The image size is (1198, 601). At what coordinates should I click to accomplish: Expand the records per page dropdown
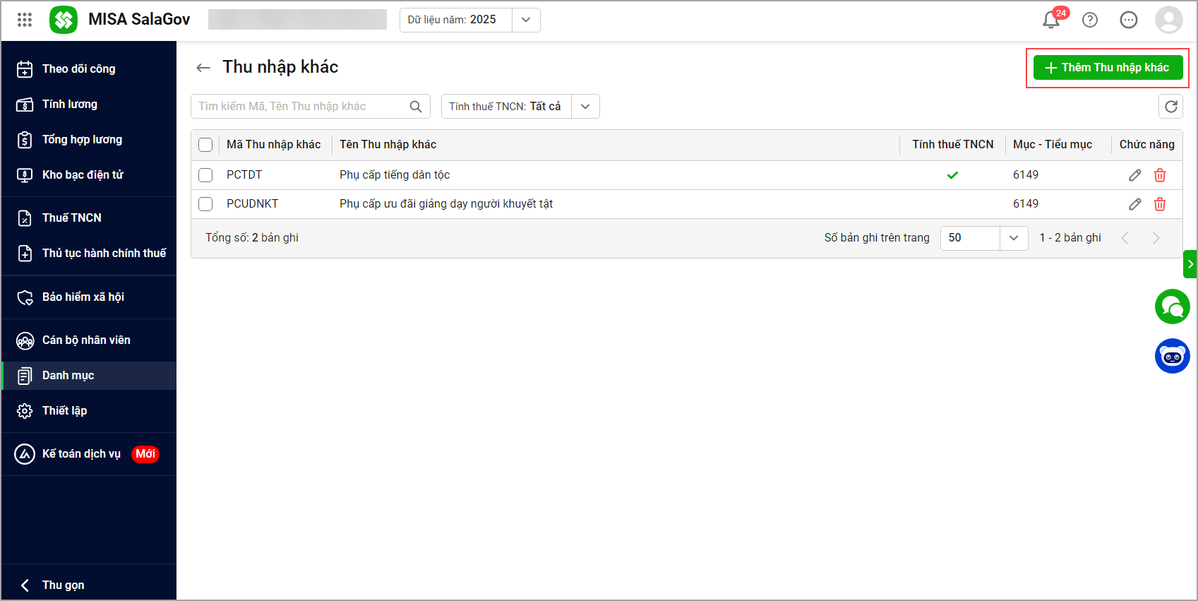tap(1013, 238)
